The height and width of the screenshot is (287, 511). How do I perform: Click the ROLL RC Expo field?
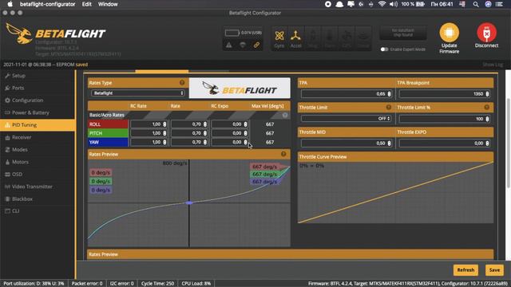point(230,124)
